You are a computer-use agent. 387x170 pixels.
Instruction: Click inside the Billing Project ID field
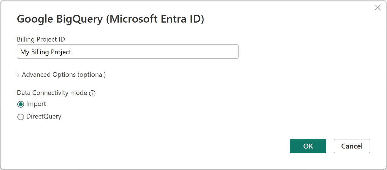pyautogui.click(x=128, y=51)
